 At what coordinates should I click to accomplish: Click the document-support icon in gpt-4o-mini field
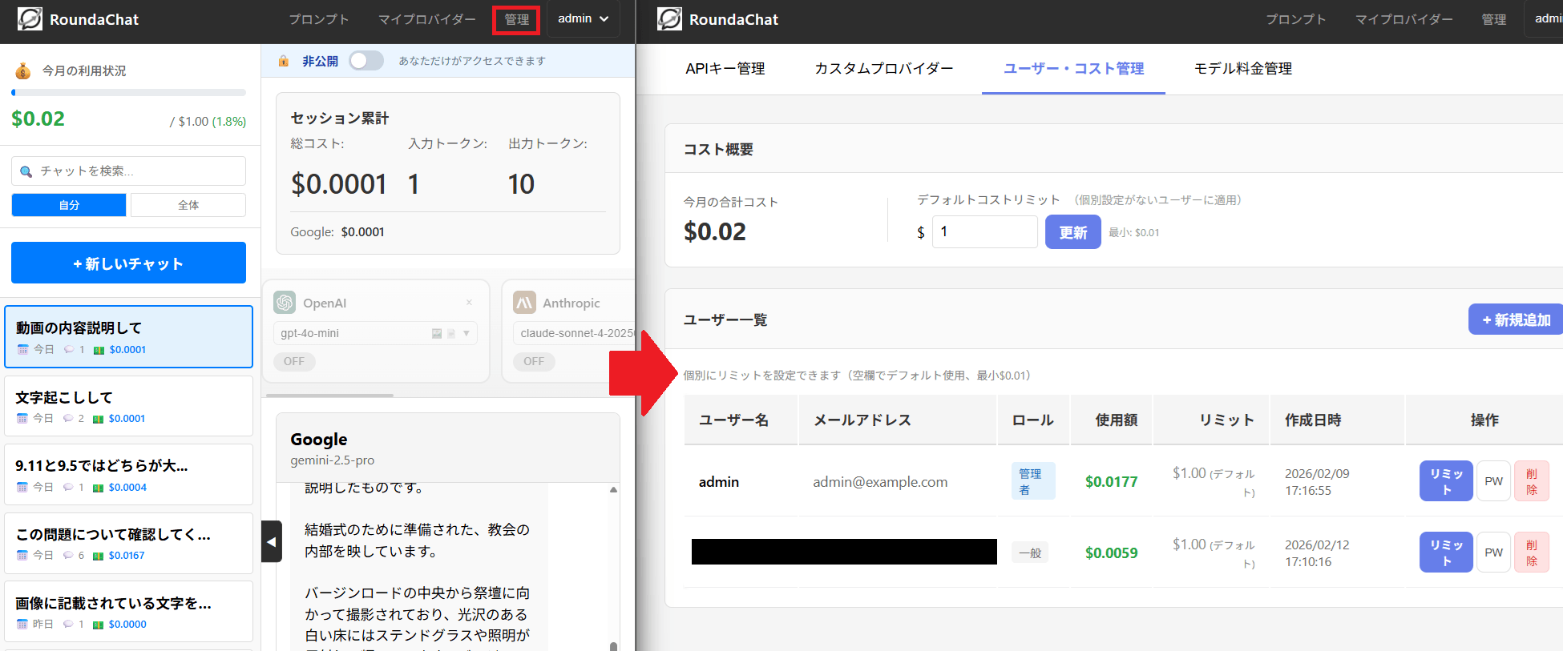click(x=450, y=333)
